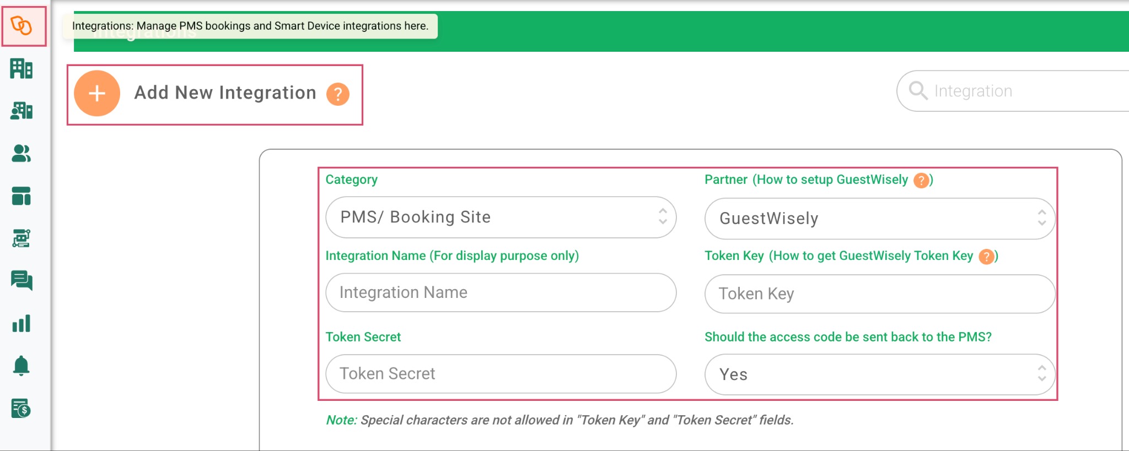This screenshot has width=1129, height=451.
Task: Open the Category dropdown
Action: pyautogui.click(x=501, y=218)
